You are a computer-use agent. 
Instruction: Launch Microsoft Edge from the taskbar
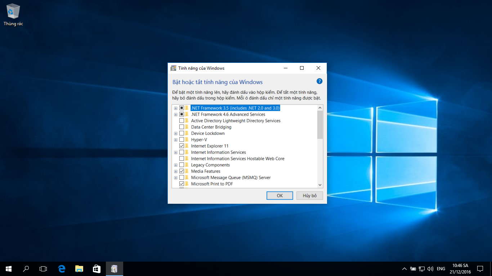tap(62, 268)
